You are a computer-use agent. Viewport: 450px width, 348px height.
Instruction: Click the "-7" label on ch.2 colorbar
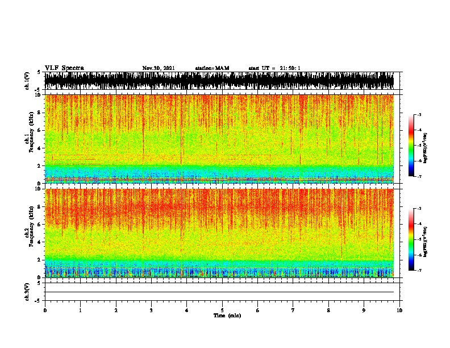419,270
